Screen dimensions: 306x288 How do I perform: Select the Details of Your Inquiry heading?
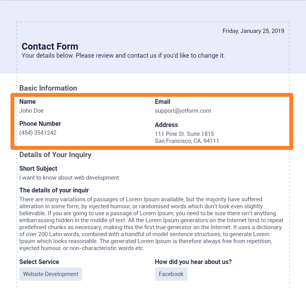click(x=55, y=155)
